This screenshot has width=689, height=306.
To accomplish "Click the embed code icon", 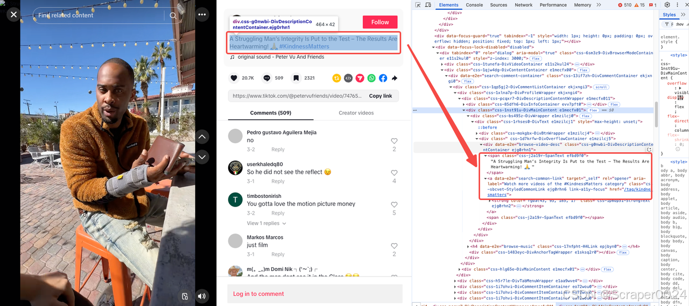I will (348, 78).
